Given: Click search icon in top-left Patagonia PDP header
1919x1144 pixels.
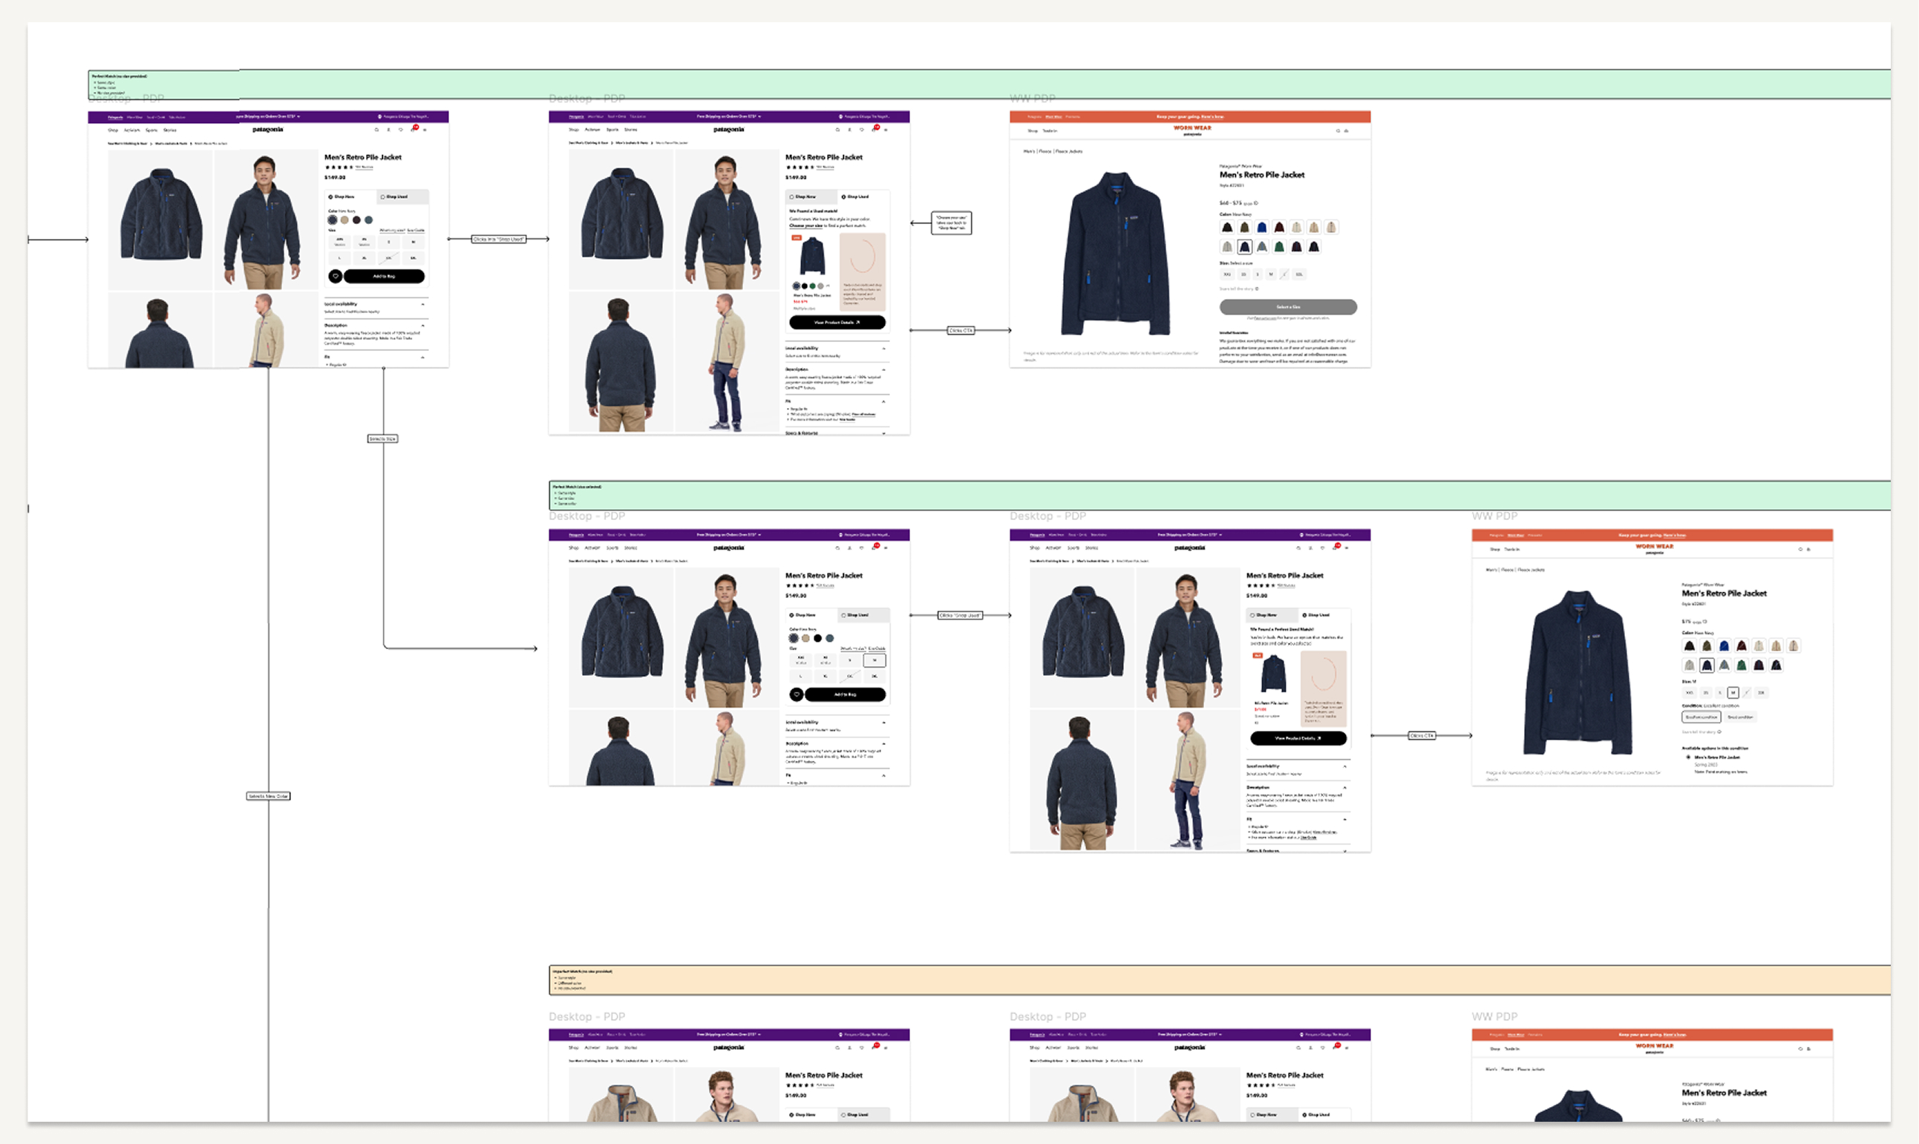Looking at the screenshot, I should point(376,130).
